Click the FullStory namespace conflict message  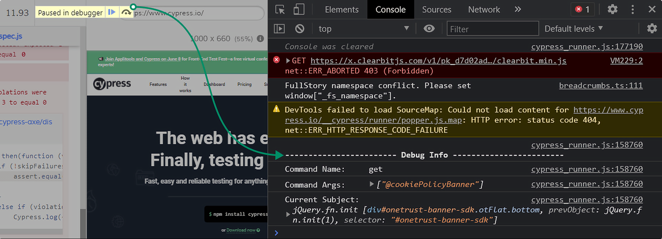[x=378, y=91]
